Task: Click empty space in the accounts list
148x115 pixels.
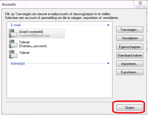Action: click(59, 82)
